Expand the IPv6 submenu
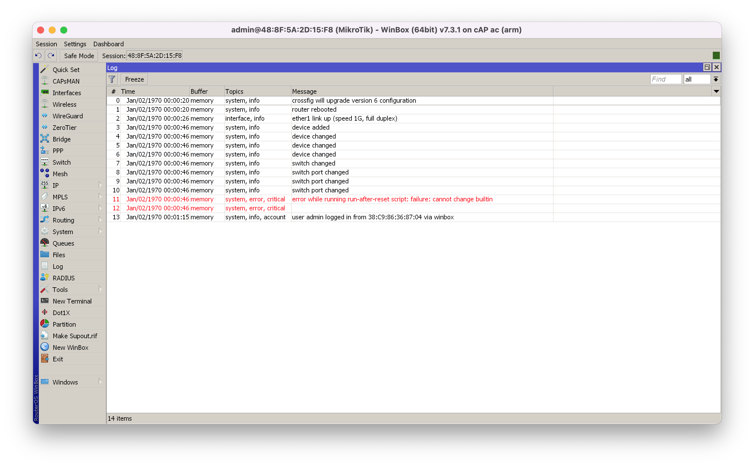The width and height of the screenshot is (754, 467). tap(100, 208)
